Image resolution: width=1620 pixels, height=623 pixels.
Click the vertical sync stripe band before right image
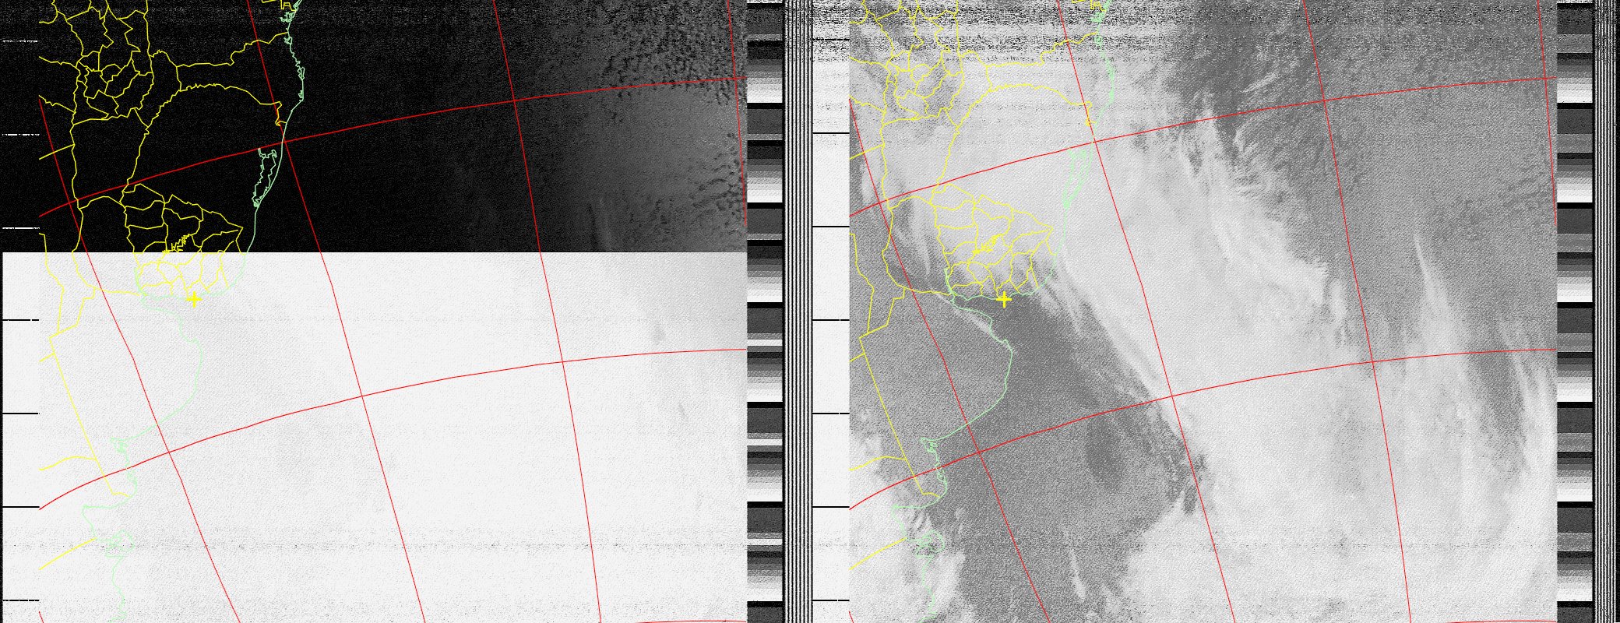(797, 311)
